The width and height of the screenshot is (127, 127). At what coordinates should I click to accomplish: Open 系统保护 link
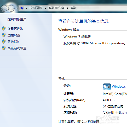coord(14,41)
